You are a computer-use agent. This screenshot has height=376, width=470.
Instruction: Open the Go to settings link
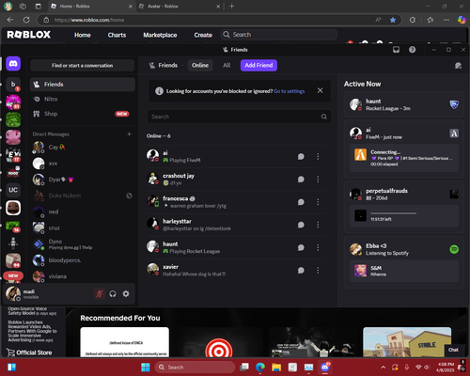tap(290, 91)
